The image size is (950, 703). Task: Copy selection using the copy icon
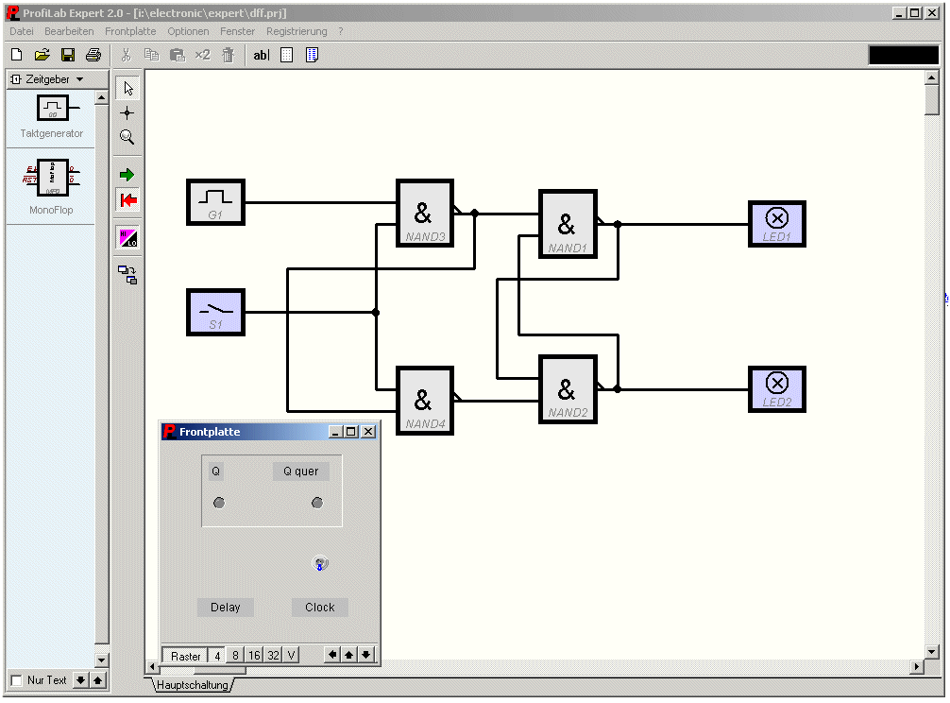coord(151,55)
